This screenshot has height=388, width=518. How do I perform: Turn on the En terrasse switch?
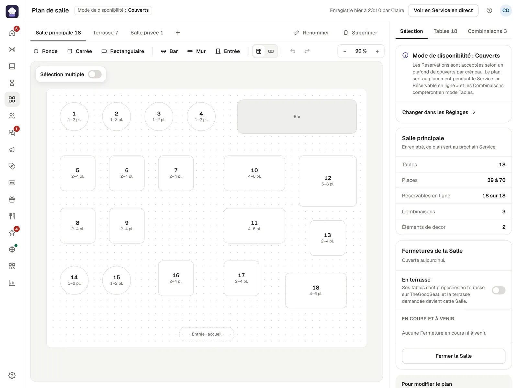(x=499, y=290)
